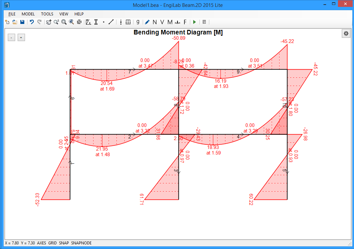Click the 'at 1.48' position label
This screenshot has height=249, width=354.
(102, 155)
